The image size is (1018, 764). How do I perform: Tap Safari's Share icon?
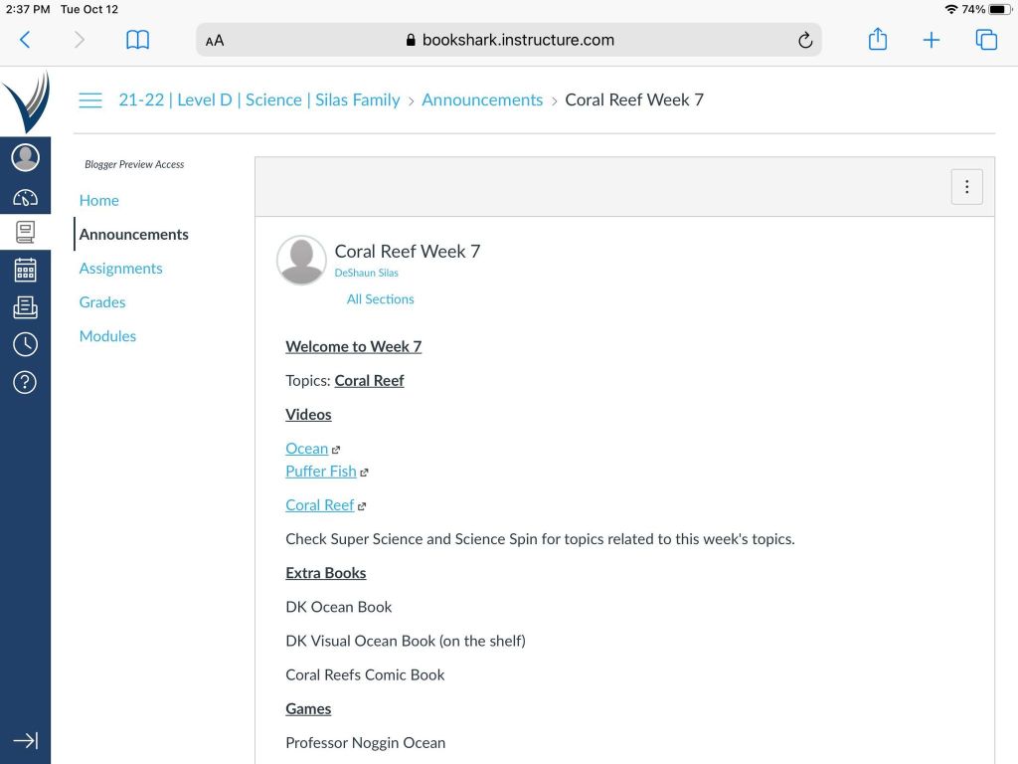tap(877, 40)
